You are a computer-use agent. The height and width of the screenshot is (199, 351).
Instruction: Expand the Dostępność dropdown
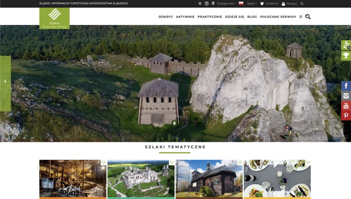[x=226, y=3]
